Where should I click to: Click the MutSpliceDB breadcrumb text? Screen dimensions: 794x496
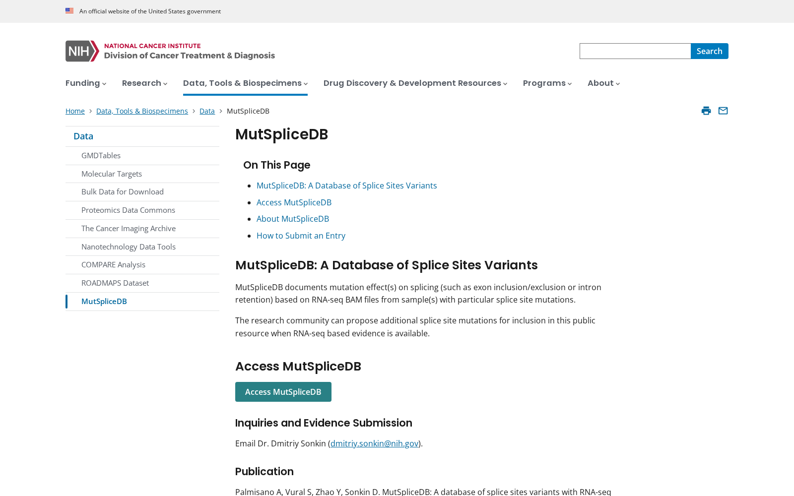(x=248, y=111)
